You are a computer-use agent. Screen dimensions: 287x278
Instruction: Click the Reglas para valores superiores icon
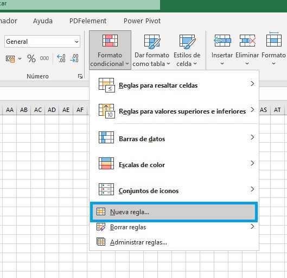click(106, 111)
